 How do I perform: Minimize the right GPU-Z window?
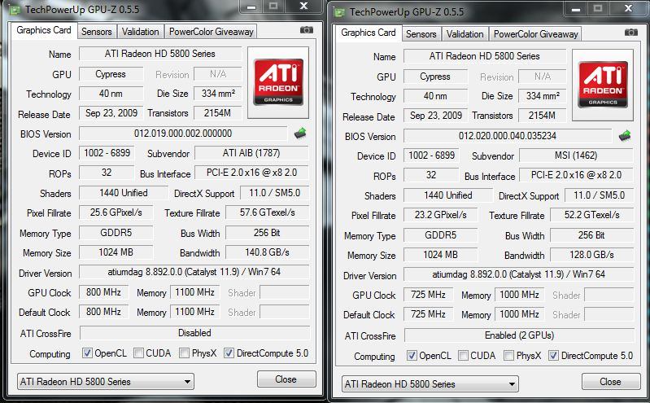pyautogui.click(x=576, y=9)
